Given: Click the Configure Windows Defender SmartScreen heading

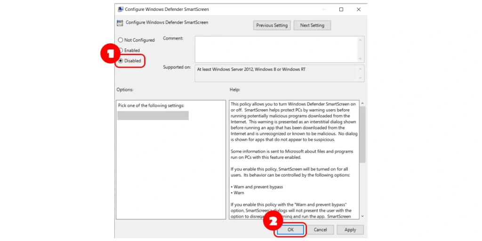Looking at the screenshot, I should [167, 23].
